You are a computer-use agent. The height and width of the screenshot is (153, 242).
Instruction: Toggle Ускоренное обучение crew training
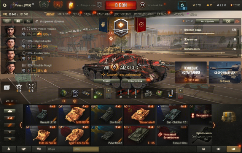pos(50,21)
